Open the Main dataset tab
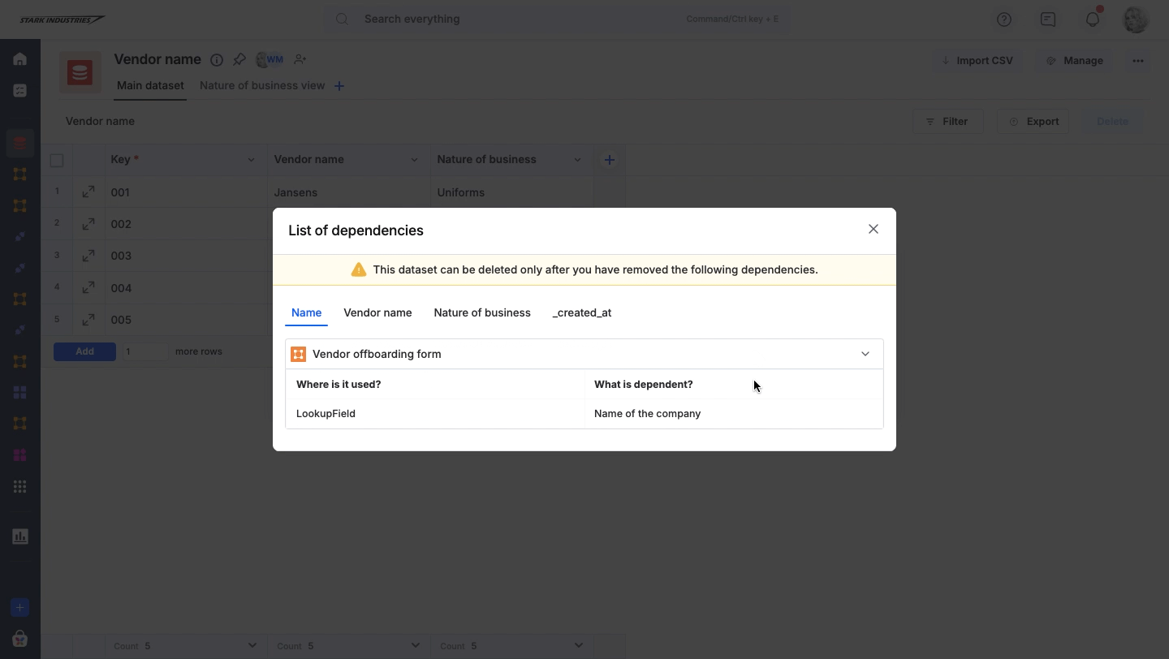The height and width of the screenshot is (659, 1169). [150, 85]
